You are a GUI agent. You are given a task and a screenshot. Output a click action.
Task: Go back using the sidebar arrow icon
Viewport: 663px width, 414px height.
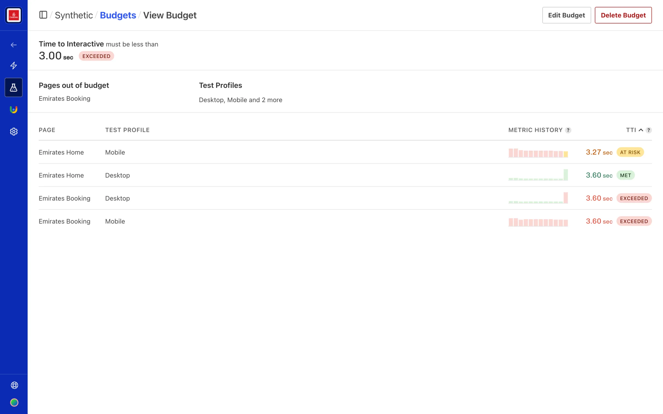[x=14, y=45]
